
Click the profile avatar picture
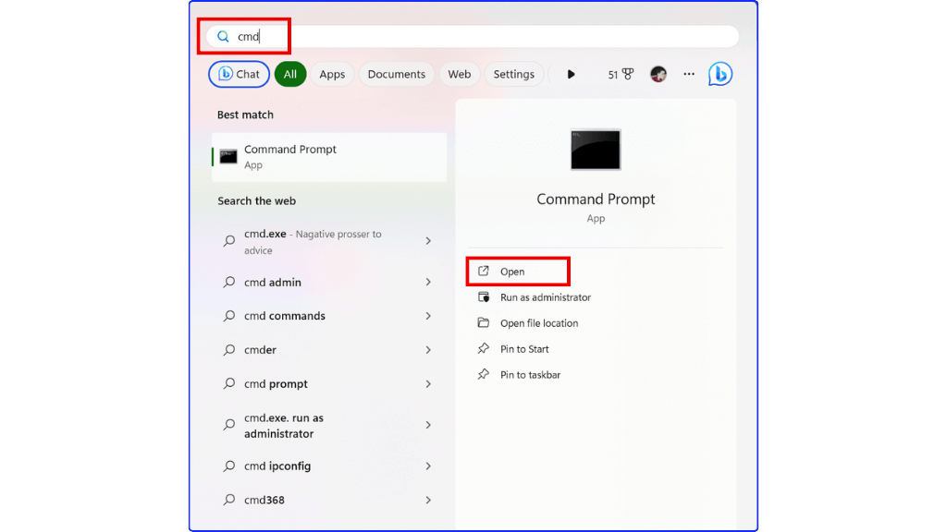pyautogui.click(x=658, y=74)
